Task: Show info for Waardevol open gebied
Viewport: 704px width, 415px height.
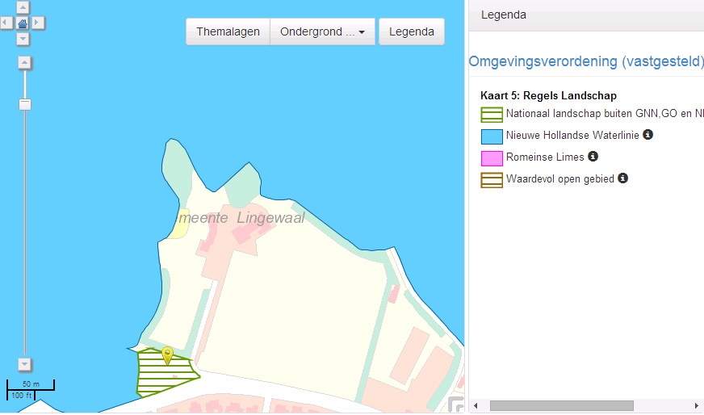Action: tap(622, 178)
